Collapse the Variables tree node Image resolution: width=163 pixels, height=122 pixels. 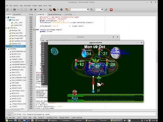tap(6, 49)
